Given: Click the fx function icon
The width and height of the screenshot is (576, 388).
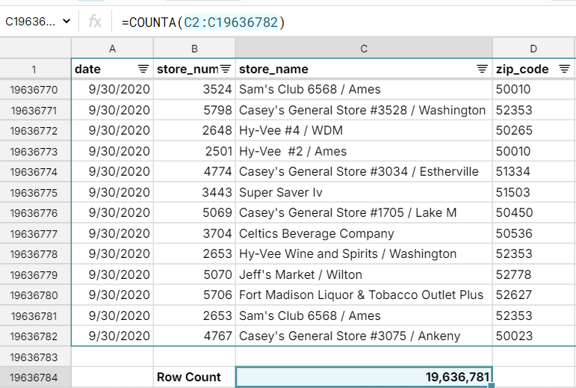Looking at the screenshot, I should tap(95, 22).
